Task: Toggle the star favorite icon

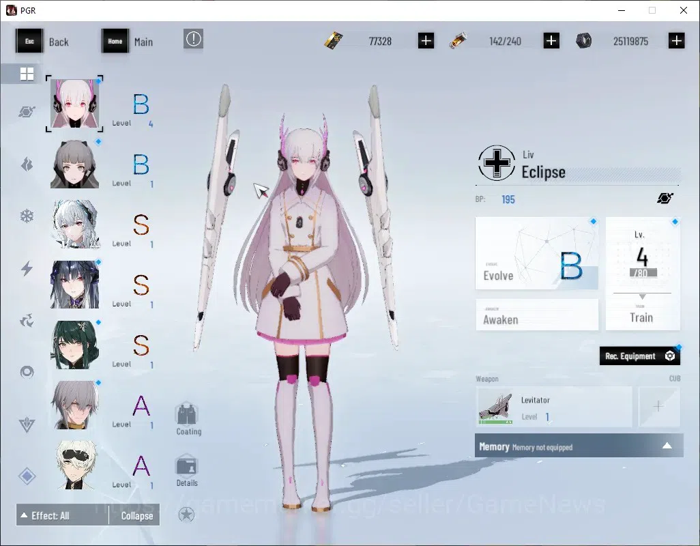Action: (x=186, y=515)
